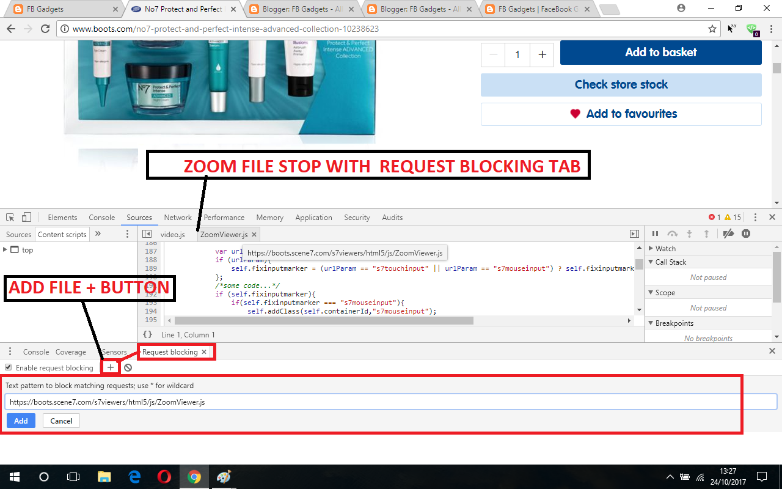Screen dimensions: 782x489
Task: Toggle the debugger sidebar icon
Action: tap(634, 234)
